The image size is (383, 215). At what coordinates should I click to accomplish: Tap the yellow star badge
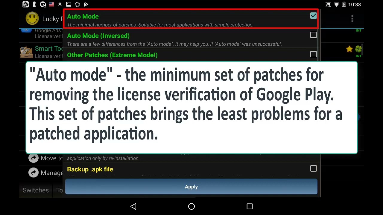tap(349, 49)
